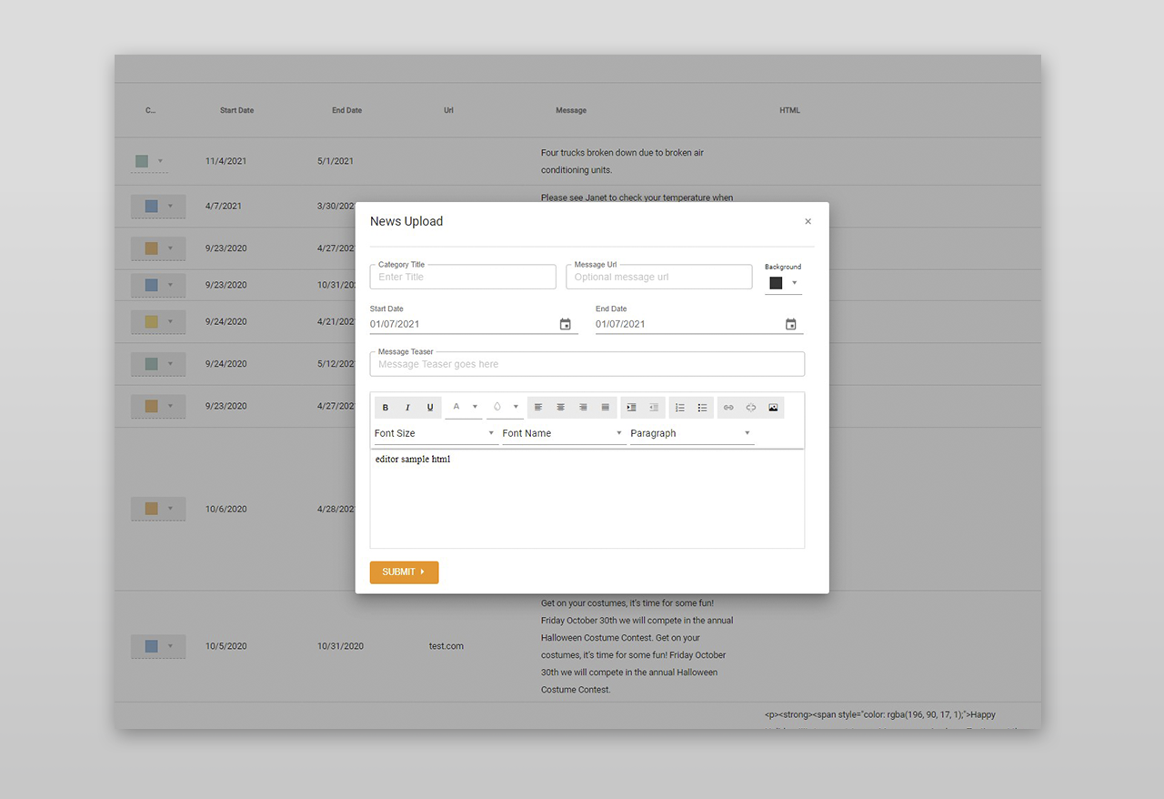
Task: Click inside the editor text 'editor sample html'
Action: coord(413,460)
